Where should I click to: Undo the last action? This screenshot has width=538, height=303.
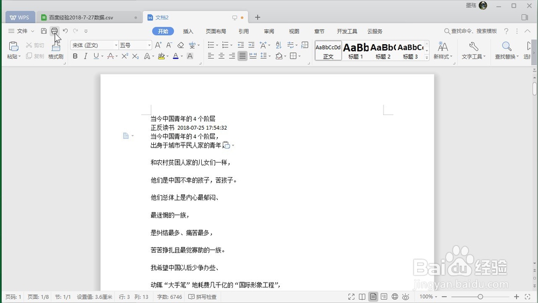point(65,31)
